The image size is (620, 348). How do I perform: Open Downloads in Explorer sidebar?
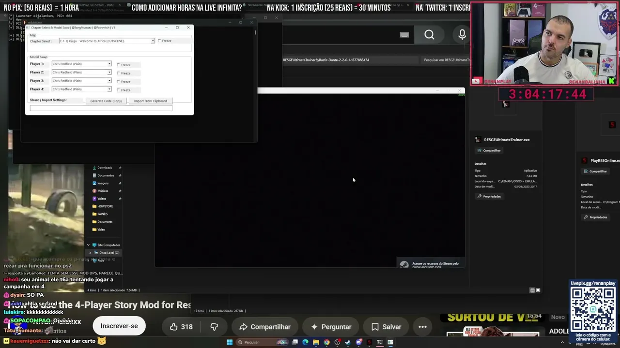pos(105,168)
